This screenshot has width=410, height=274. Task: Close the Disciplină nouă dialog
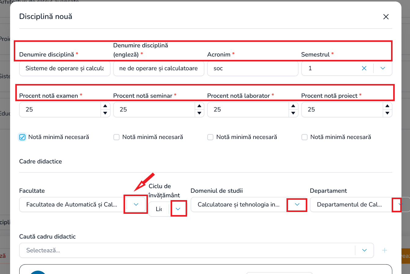click(386, 17)
